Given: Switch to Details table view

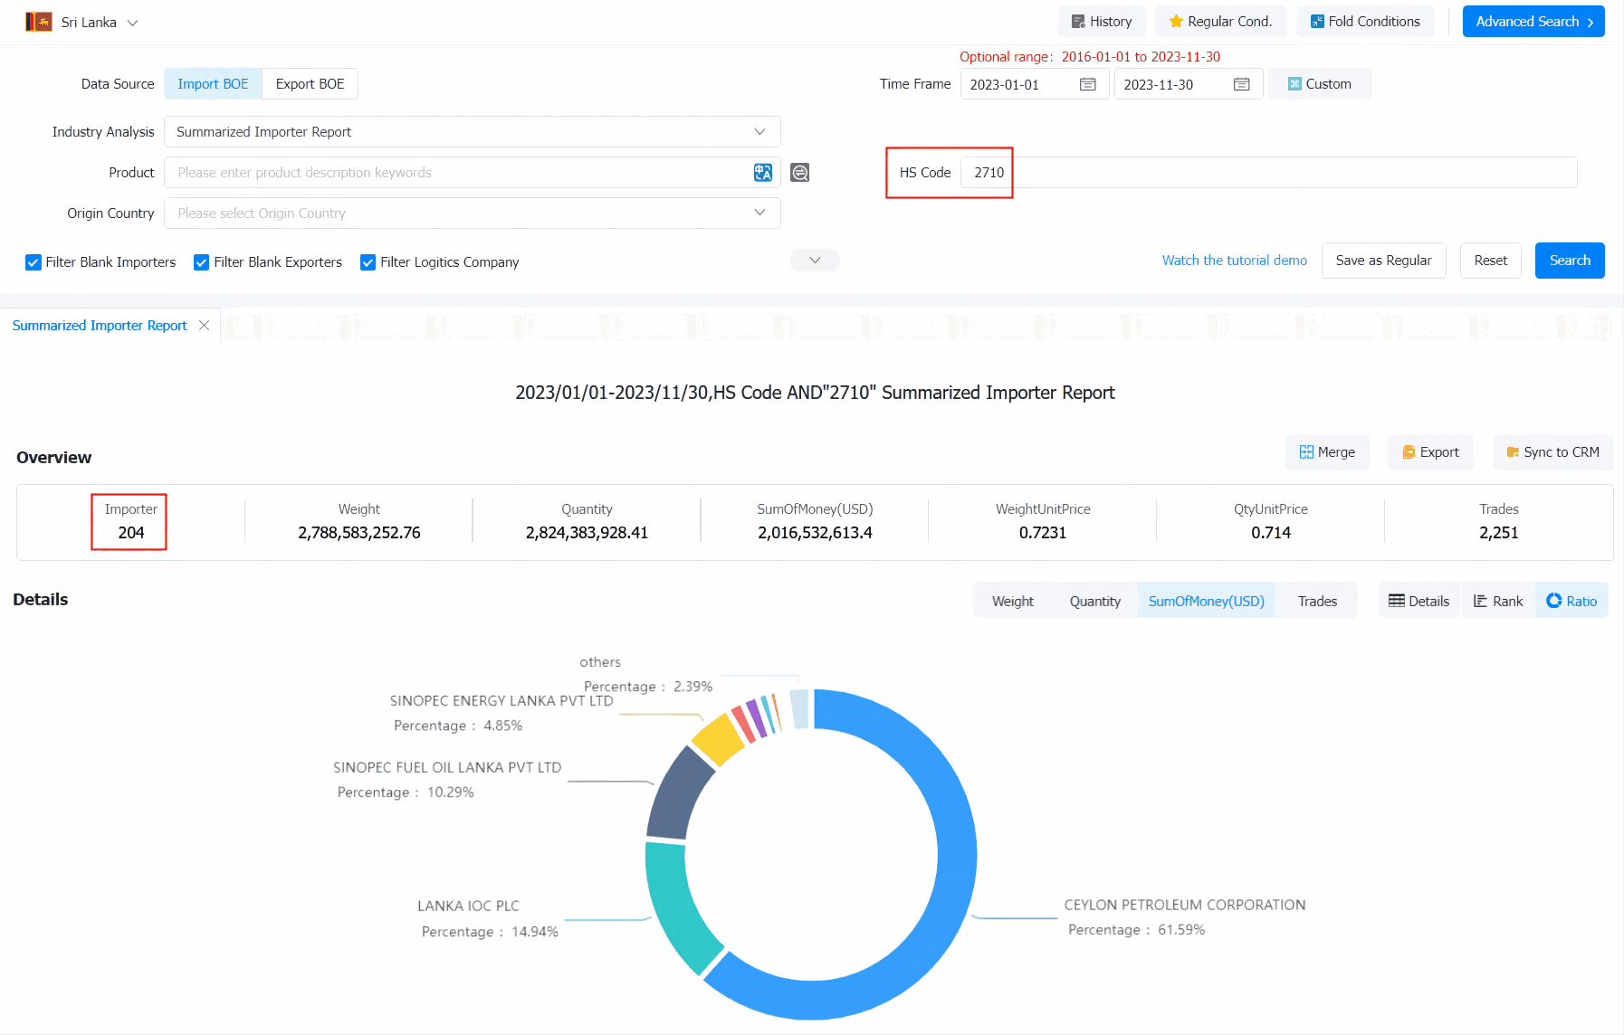Looking at the screenshot, I should point(1419,601).
